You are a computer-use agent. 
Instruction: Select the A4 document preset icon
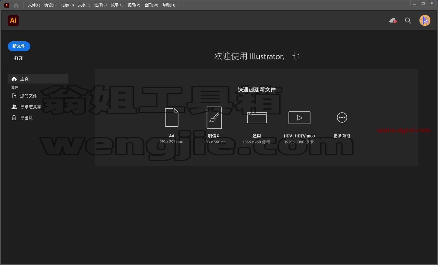172,117
